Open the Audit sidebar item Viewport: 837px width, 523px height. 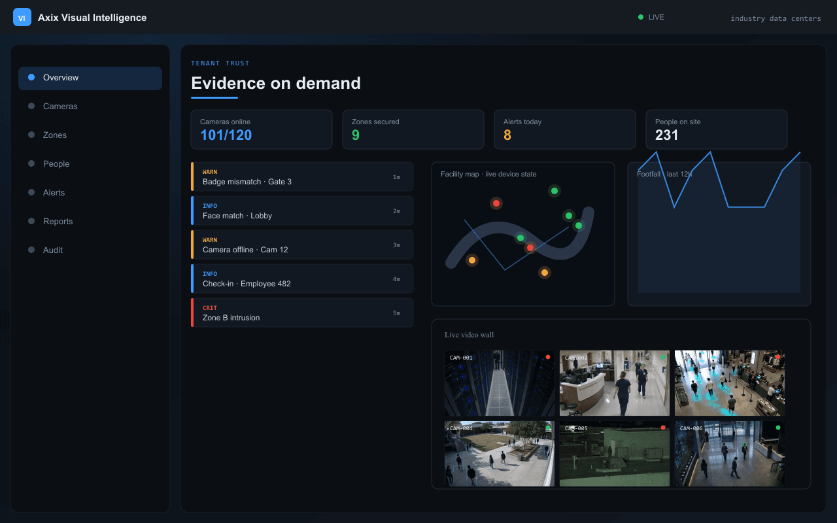[x=90, y=250]
